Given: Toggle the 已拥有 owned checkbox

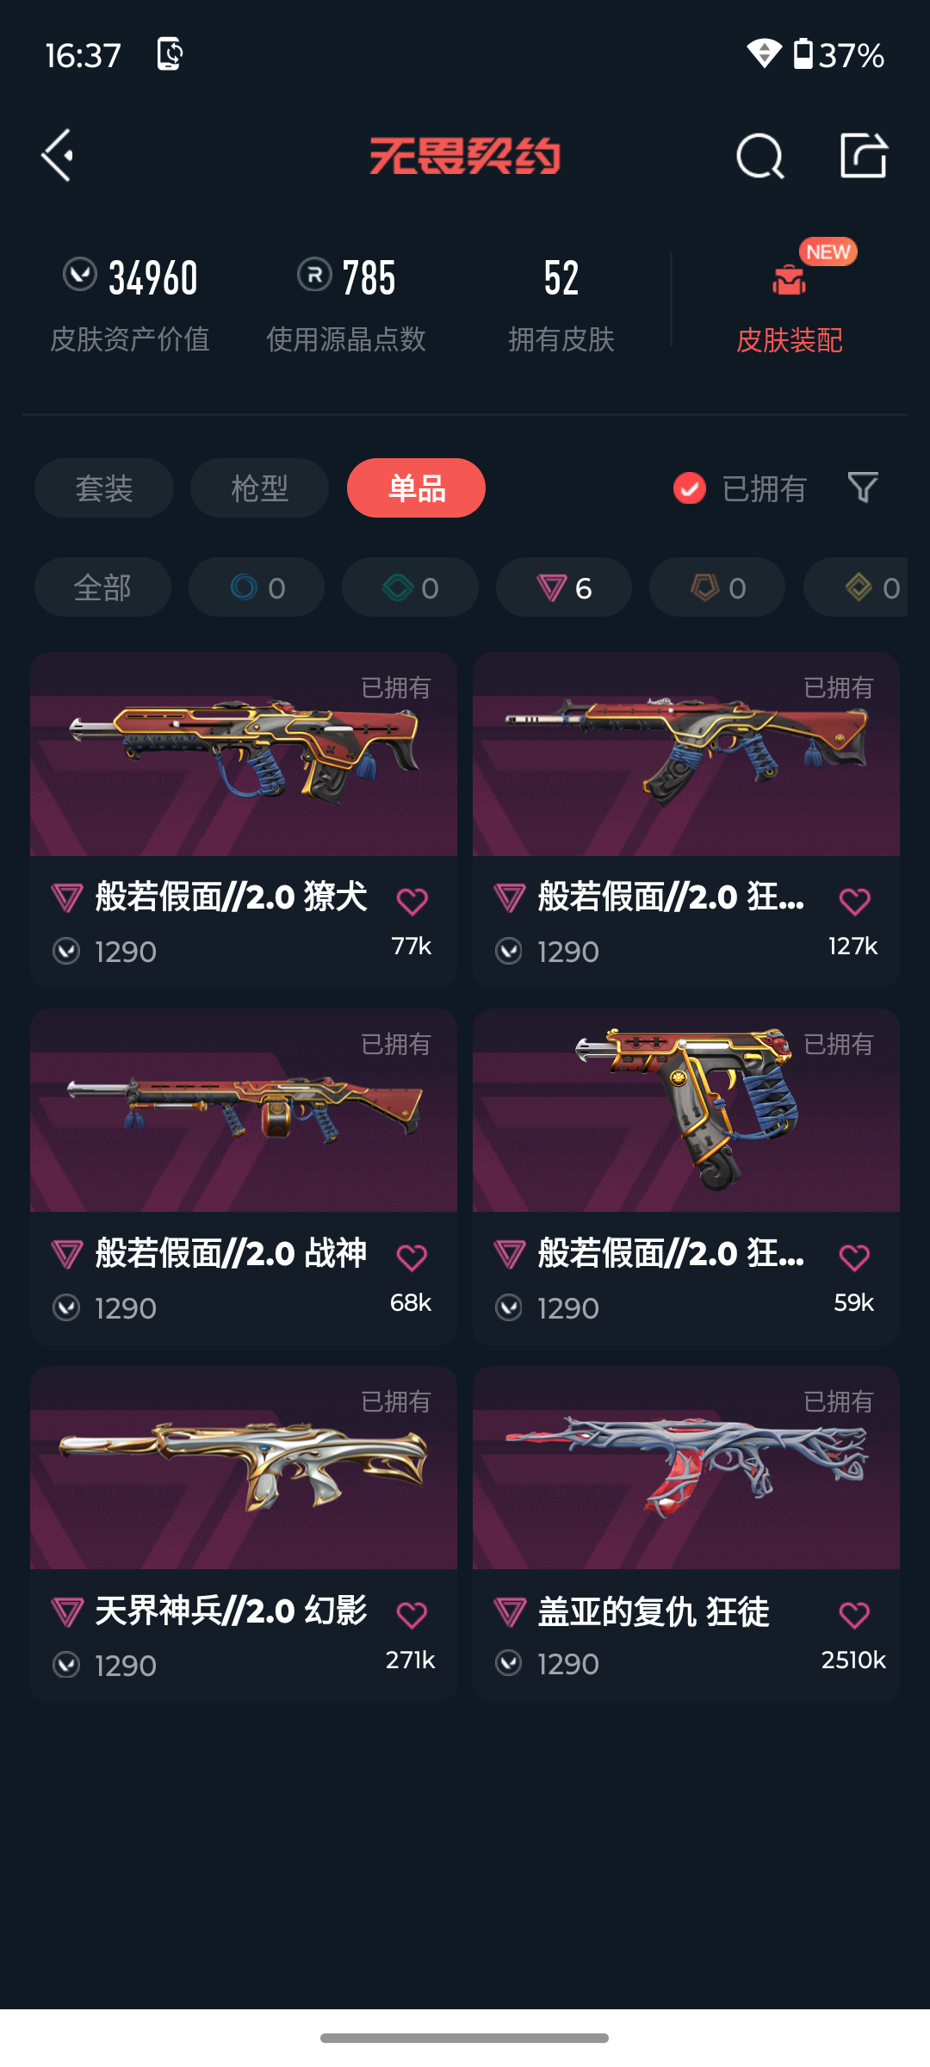Looking at the screenshot, I should [x=689, y=488].
